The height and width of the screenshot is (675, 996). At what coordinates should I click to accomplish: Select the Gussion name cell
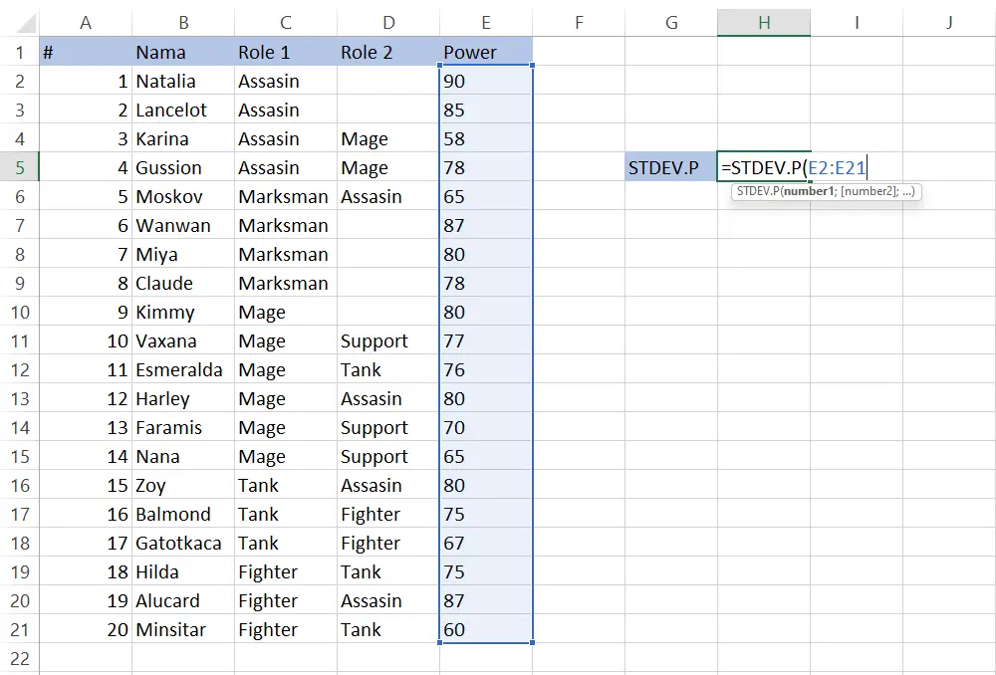183,167
